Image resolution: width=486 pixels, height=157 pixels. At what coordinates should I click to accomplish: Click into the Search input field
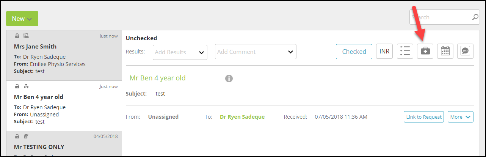tap(440, 17)
